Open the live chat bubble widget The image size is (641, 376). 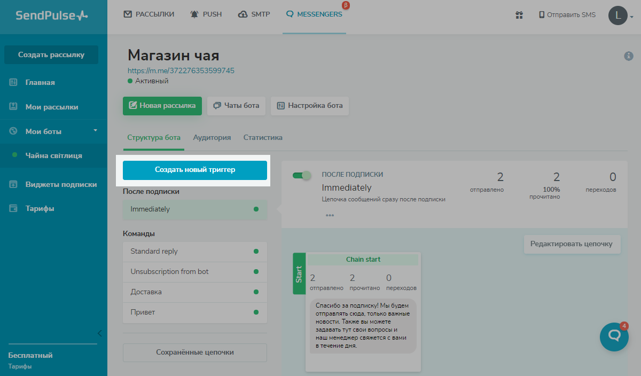[614, 336]
